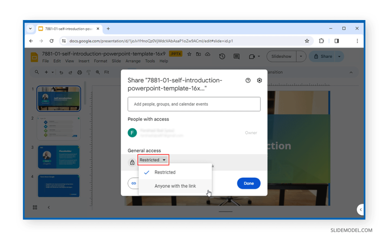Viewport: 388px width, 240px height.
Task: Select slide 2 thumbnail
Action: tap(58, 128)
